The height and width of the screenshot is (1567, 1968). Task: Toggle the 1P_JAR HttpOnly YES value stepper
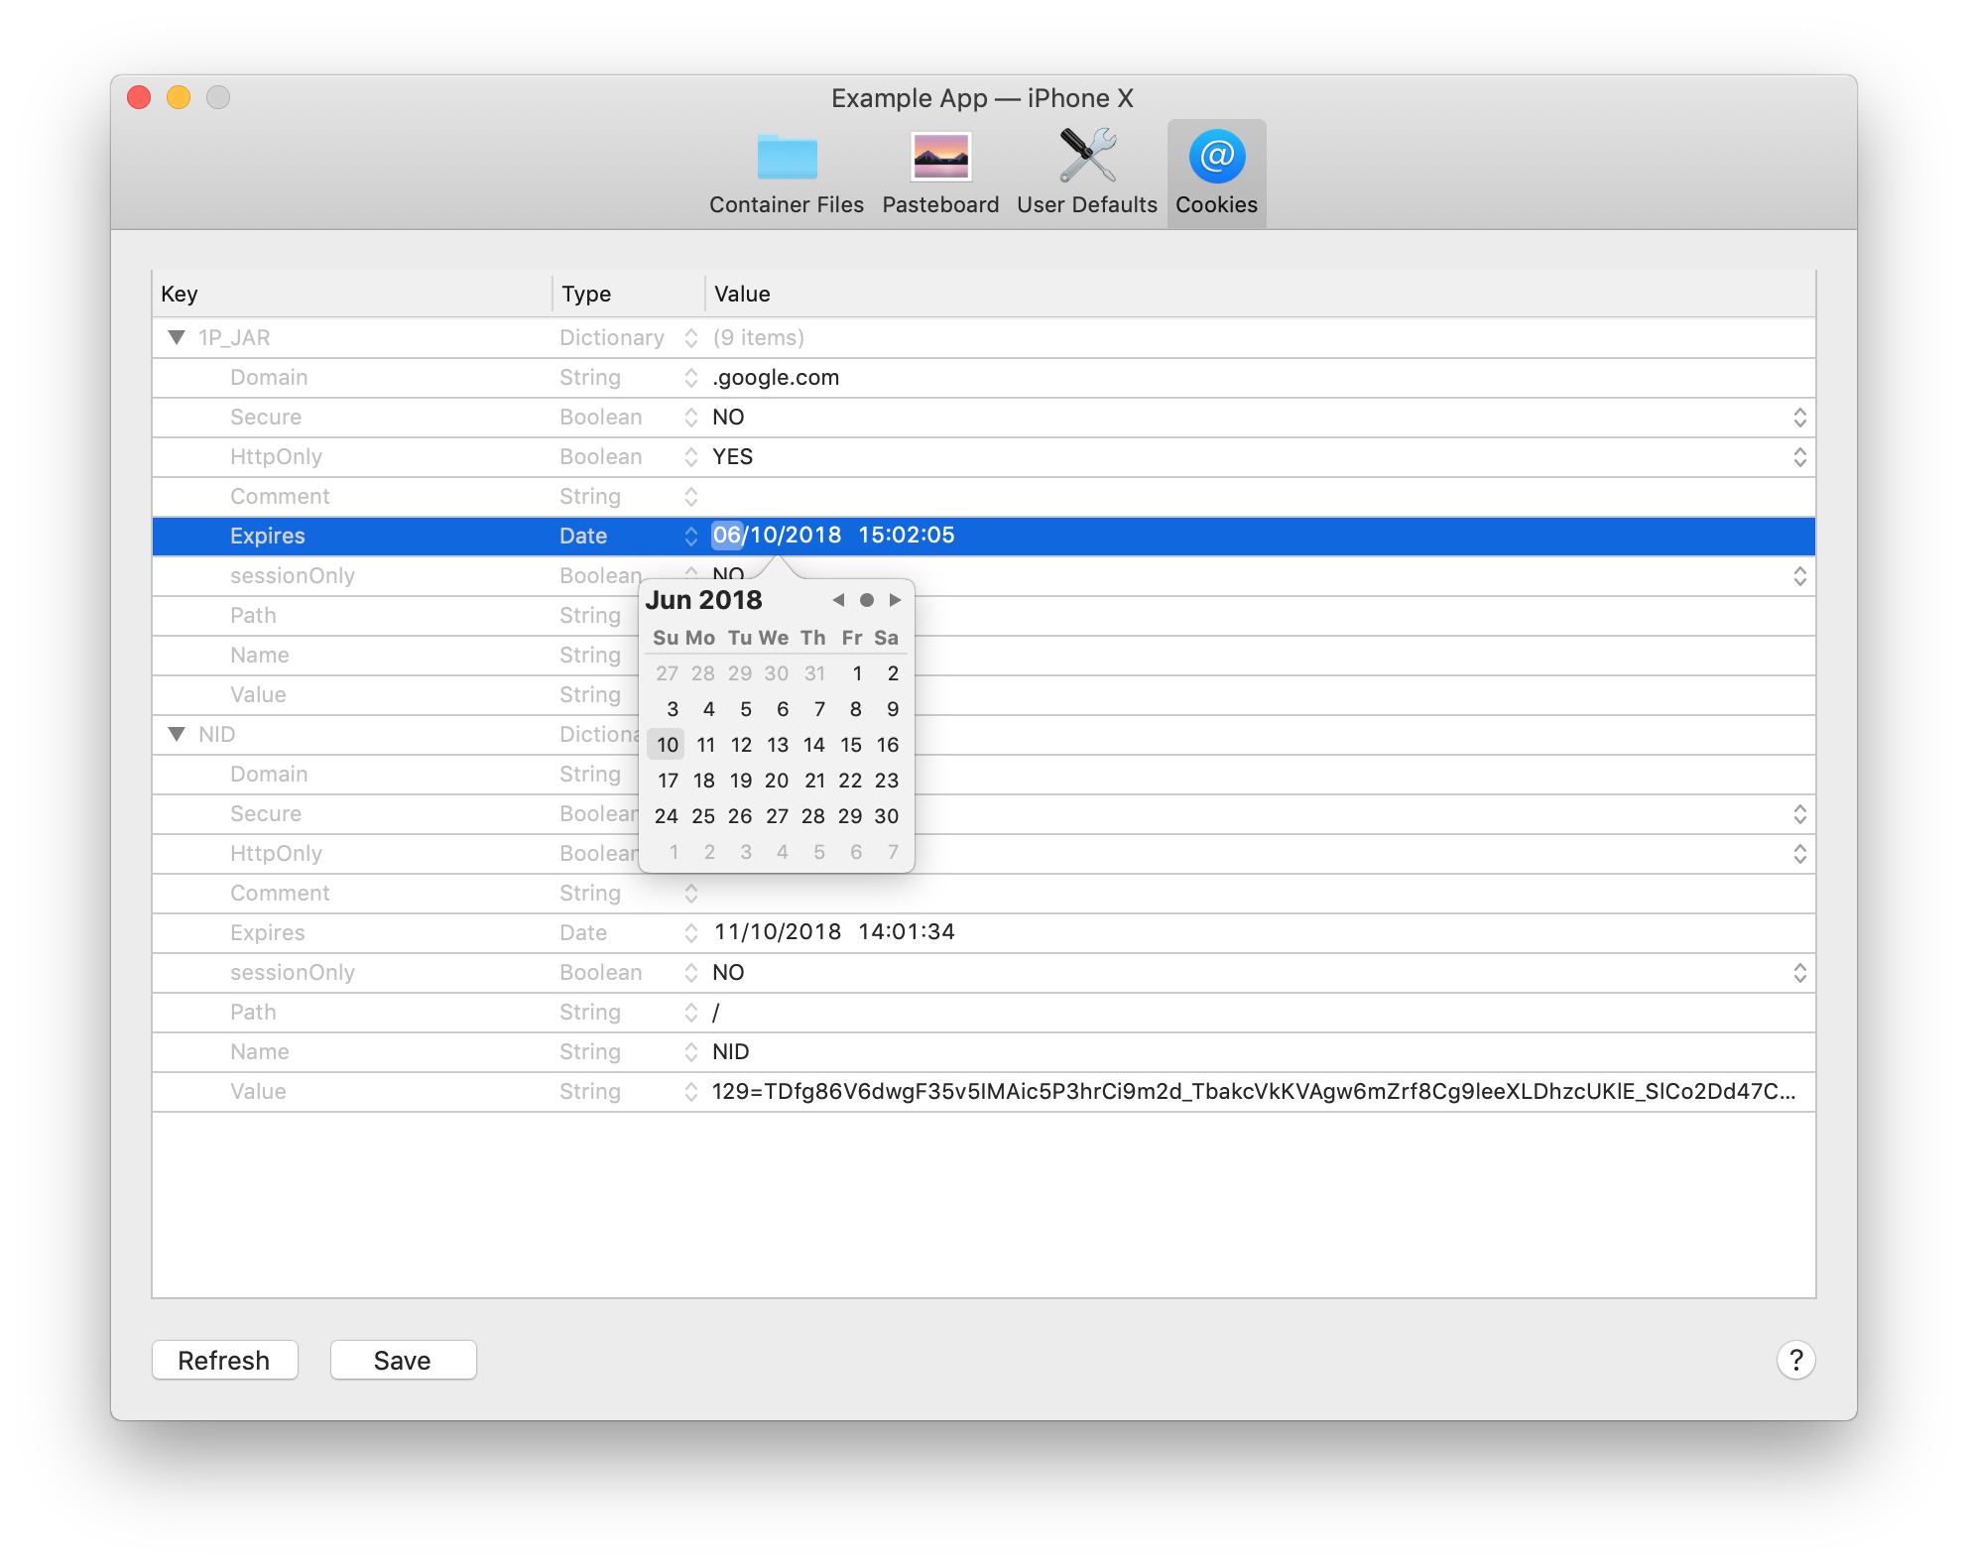click(x=1799, y=457)
